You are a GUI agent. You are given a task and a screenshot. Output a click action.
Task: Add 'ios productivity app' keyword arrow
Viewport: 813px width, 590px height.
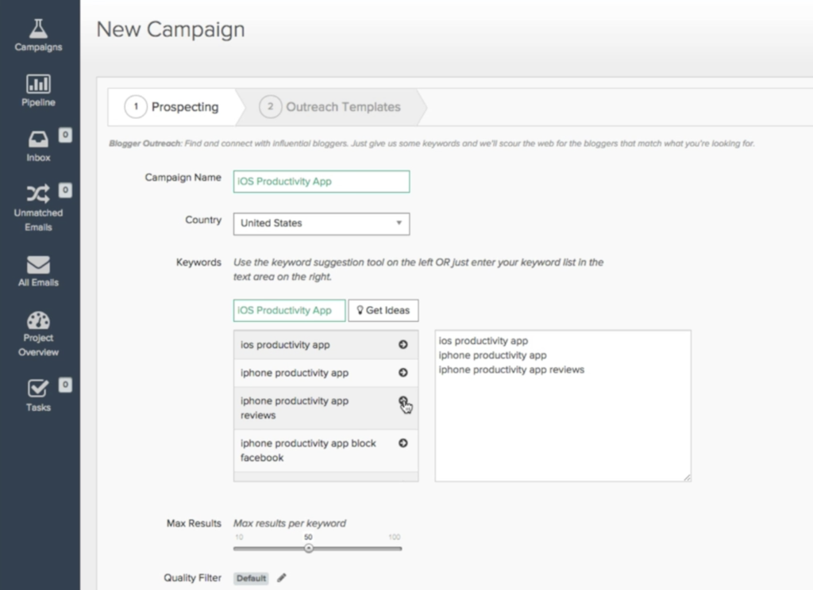click(403, 345)
